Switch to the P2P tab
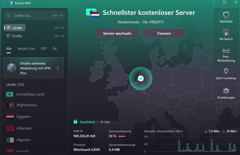240x155 pixels. 43,49
